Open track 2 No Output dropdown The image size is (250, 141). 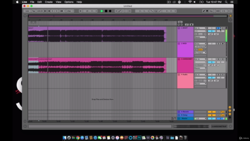(200, 52)
